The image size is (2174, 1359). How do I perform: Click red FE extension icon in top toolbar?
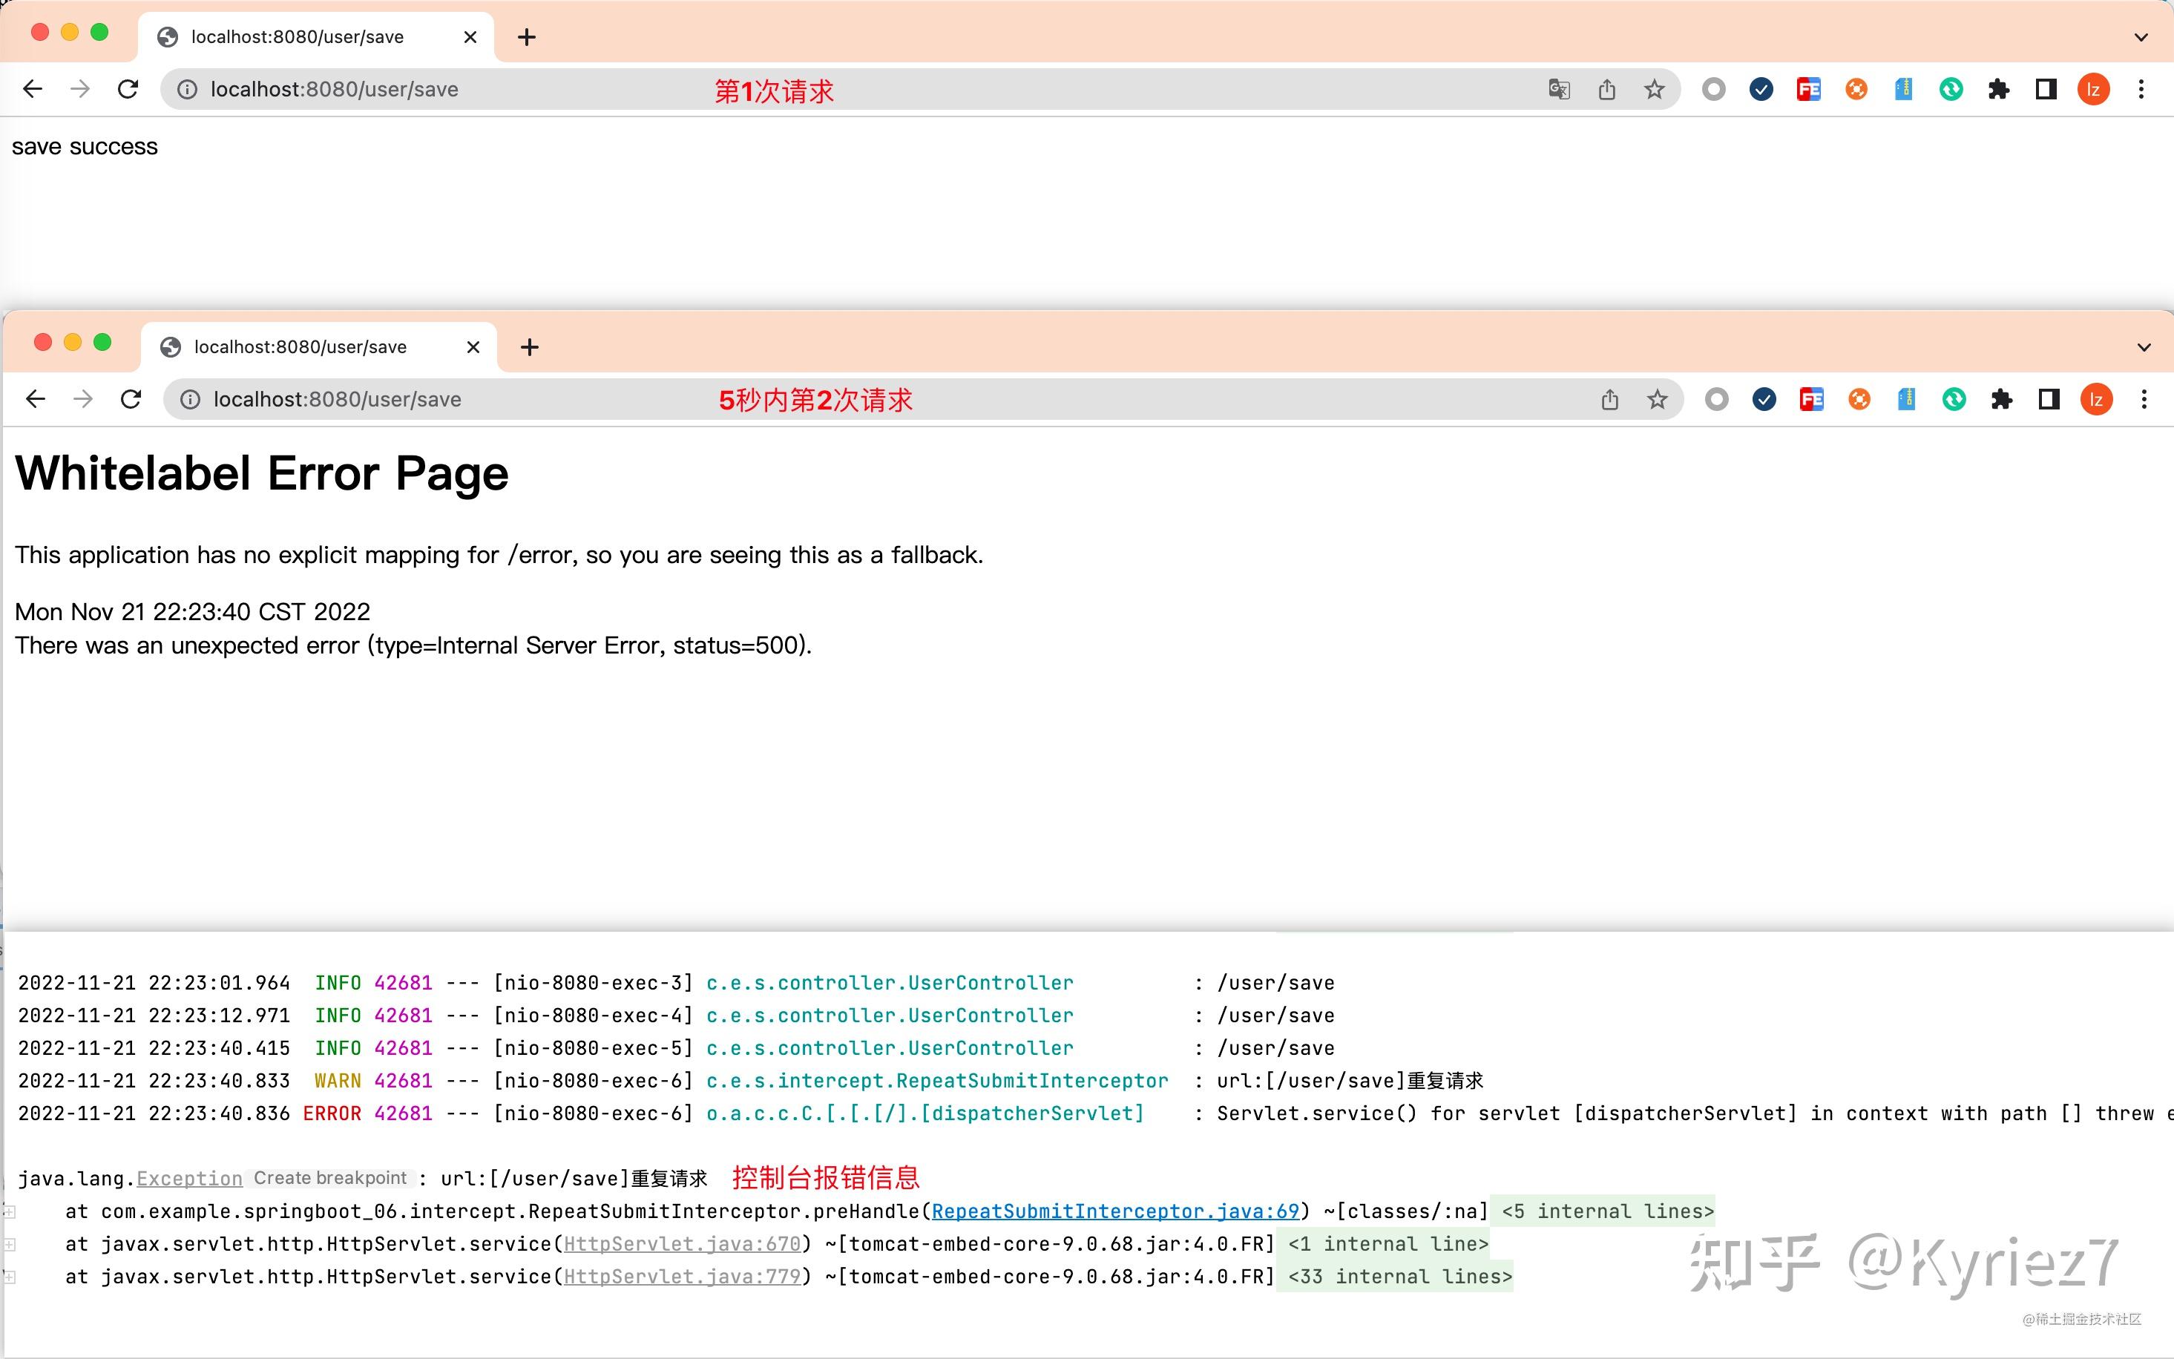coord(1808,89)
